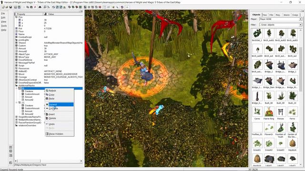
Task: Click the Save floppy disk toolbar icon
Action: pyautogui.click(x=10, y=7)
